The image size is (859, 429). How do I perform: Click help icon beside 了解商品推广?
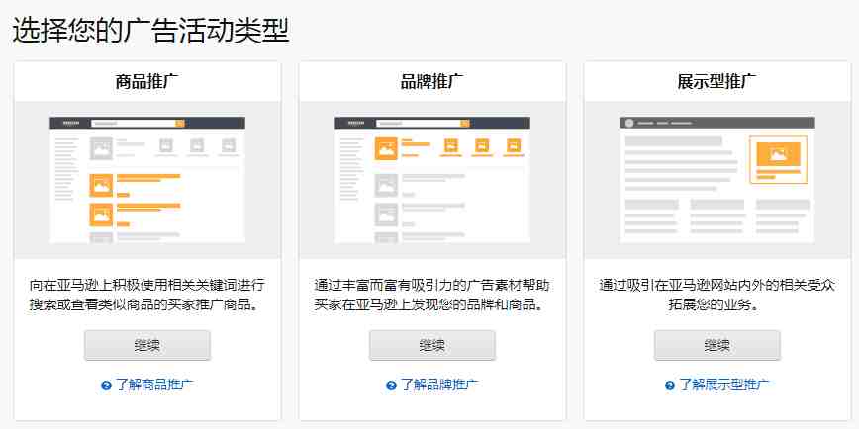pos(106,386)
